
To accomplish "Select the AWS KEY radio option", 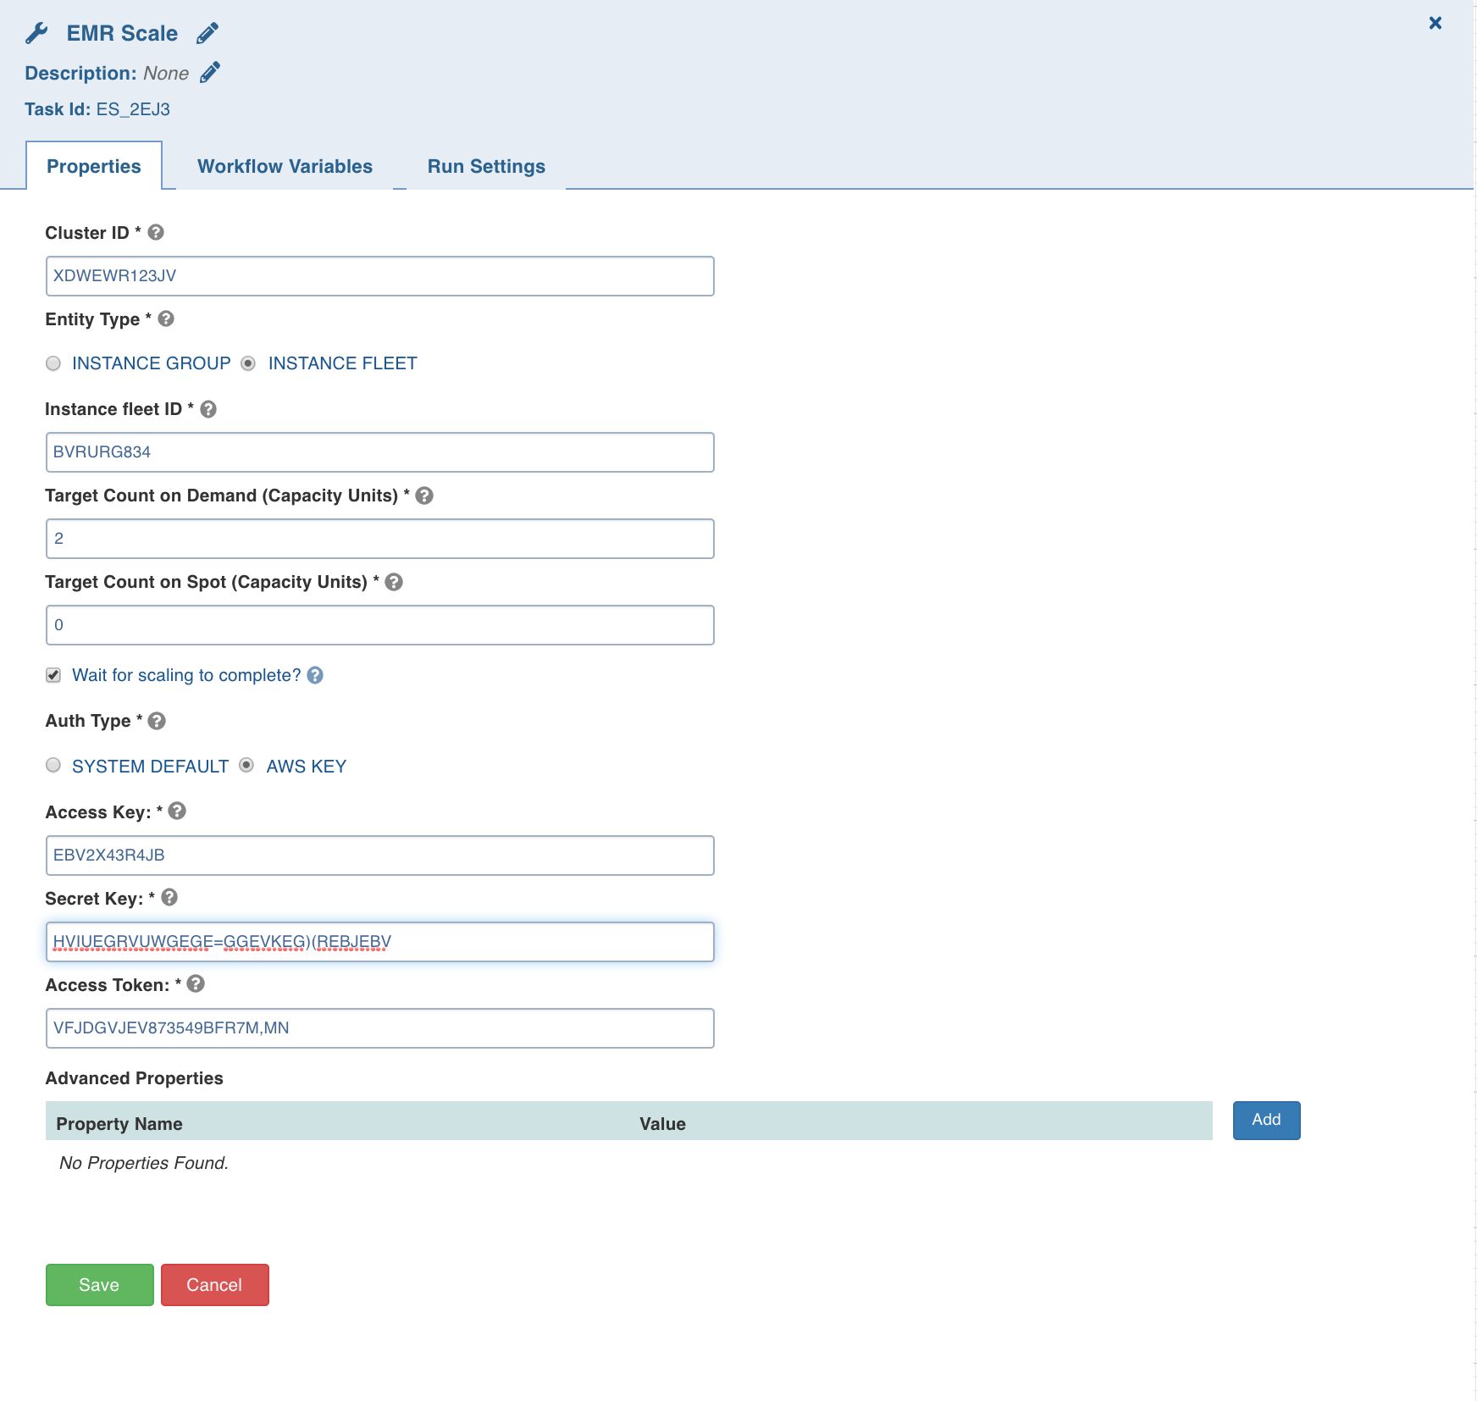I will click(x=246, y=766).
